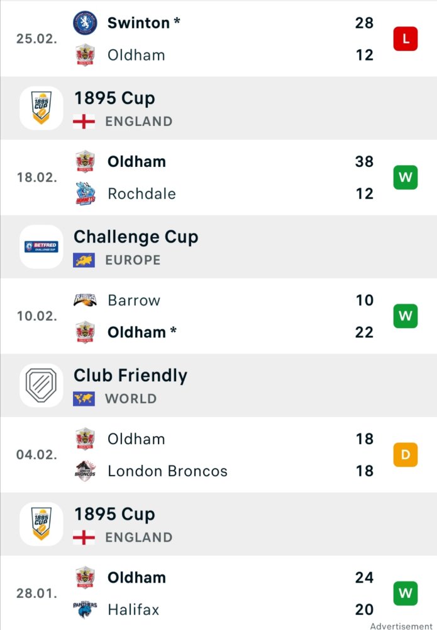
Task: Open the Challenge Cup competition header
Action: (x=219, y=247)
